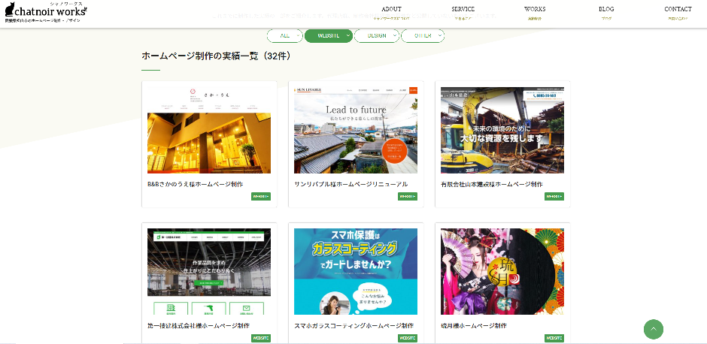
Task: Click WEBSITE tag under スマホガラスコーティング card
Action: point(407,339)
